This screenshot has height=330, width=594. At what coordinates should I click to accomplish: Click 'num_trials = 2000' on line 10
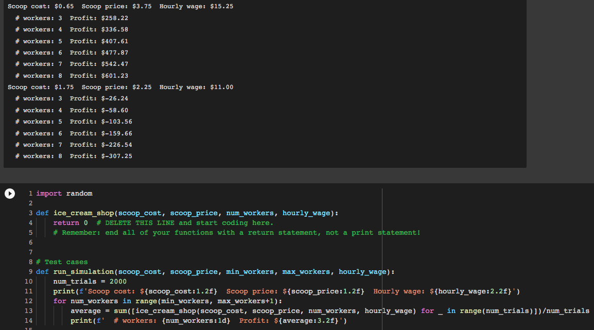click(x=90, y=282)
